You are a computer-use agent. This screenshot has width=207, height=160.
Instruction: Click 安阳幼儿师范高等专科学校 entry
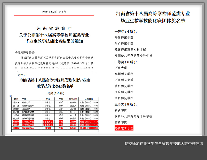133,116
